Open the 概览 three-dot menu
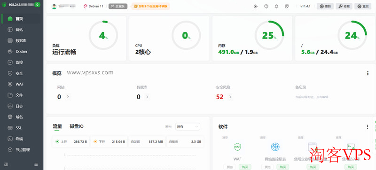The height and width of the screenshot is (170, 376). 368,73
